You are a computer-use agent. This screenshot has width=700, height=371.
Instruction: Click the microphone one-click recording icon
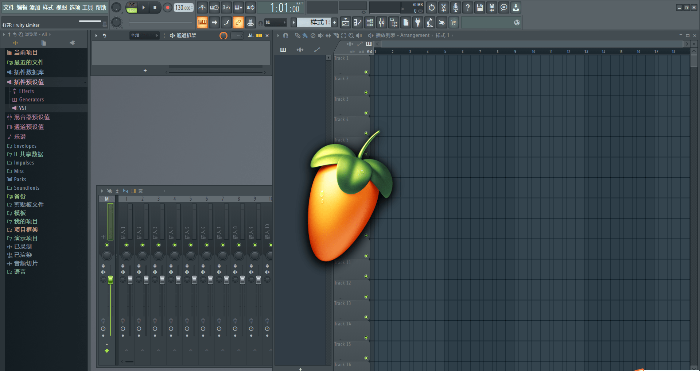pos(455,7)
